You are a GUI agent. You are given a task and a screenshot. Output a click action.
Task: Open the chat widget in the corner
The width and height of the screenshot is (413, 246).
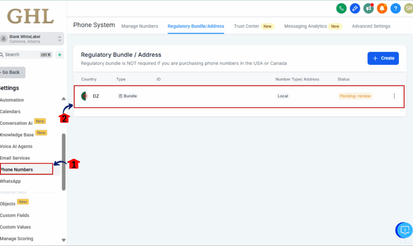click(x=404, y=230)
